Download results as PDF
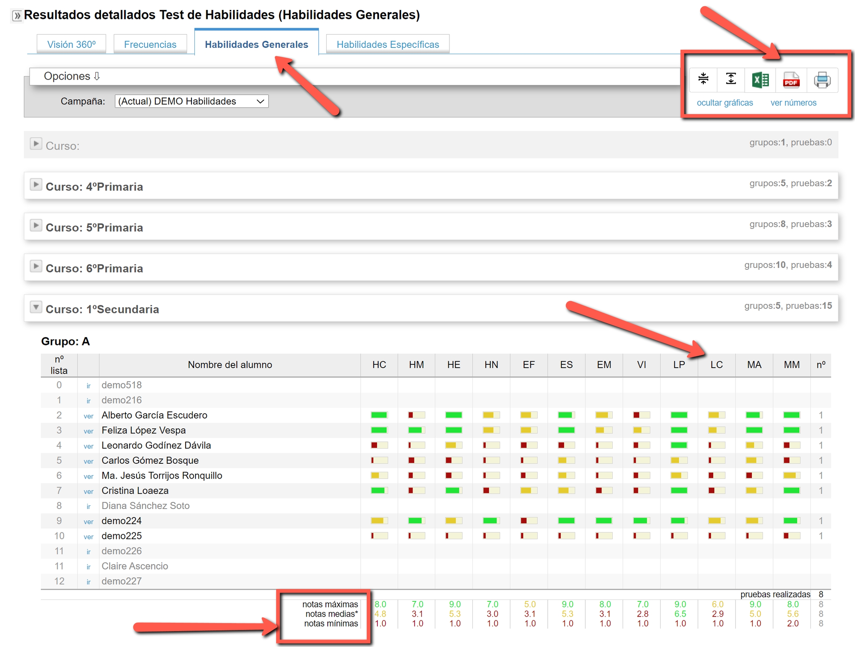This screenshot has width=855, height=647. 791,80
